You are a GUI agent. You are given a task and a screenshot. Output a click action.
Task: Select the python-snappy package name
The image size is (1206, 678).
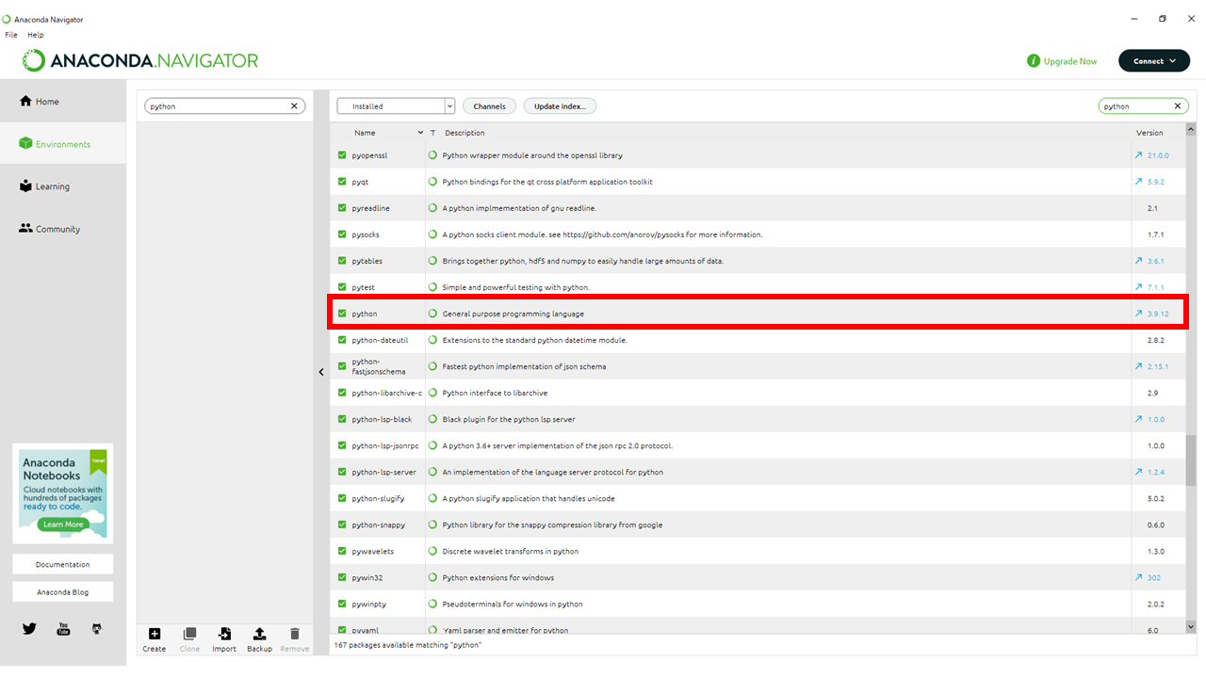click(x=378, y=525)
